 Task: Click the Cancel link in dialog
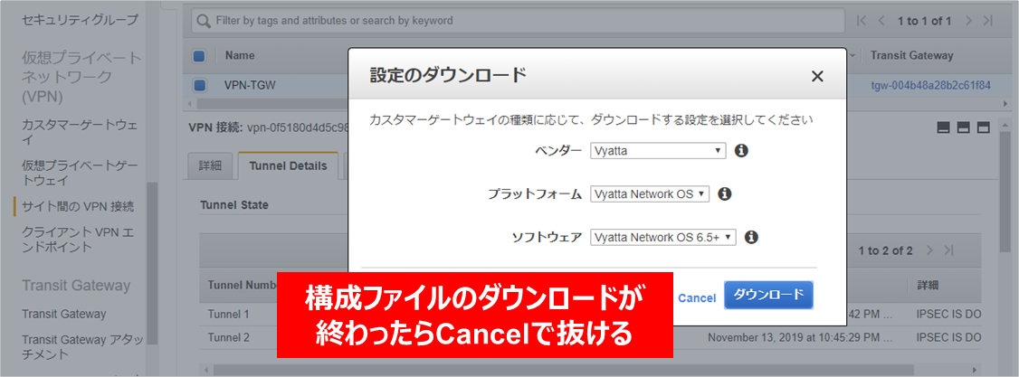(x=697, y=297)
